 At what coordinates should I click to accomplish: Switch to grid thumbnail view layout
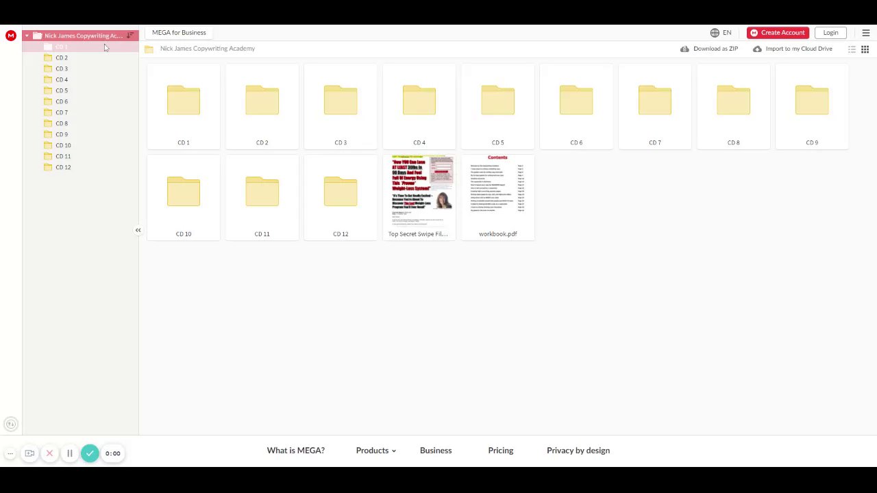coord(865,49)
